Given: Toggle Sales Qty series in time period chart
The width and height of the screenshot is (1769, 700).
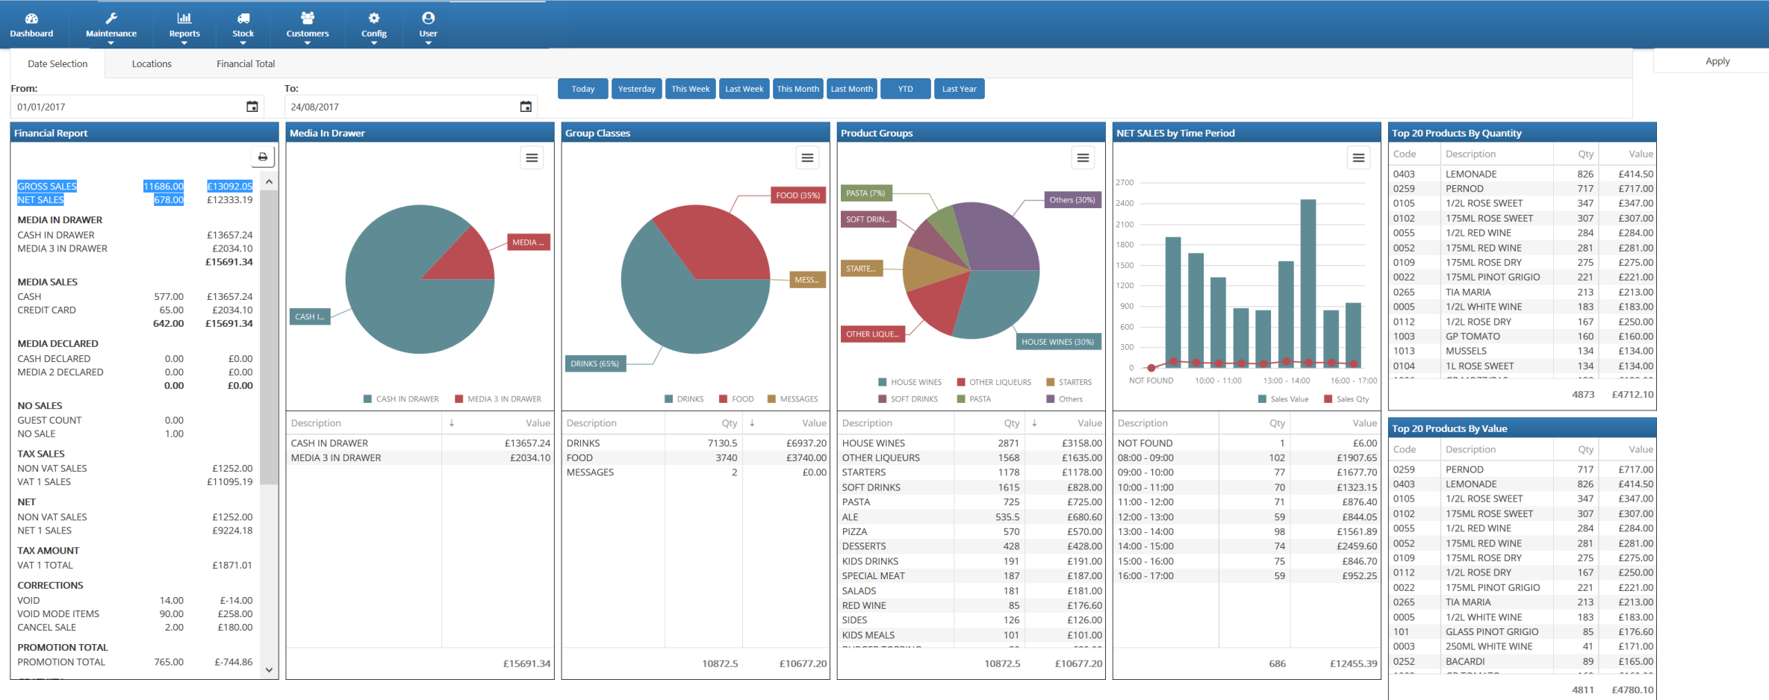Looking at the screenshot, I should pyautogui.click(x=1346, y=399).
